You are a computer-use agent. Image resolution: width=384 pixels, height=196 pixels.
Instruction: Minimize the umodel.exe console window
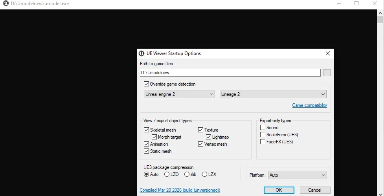pos(339,4)
